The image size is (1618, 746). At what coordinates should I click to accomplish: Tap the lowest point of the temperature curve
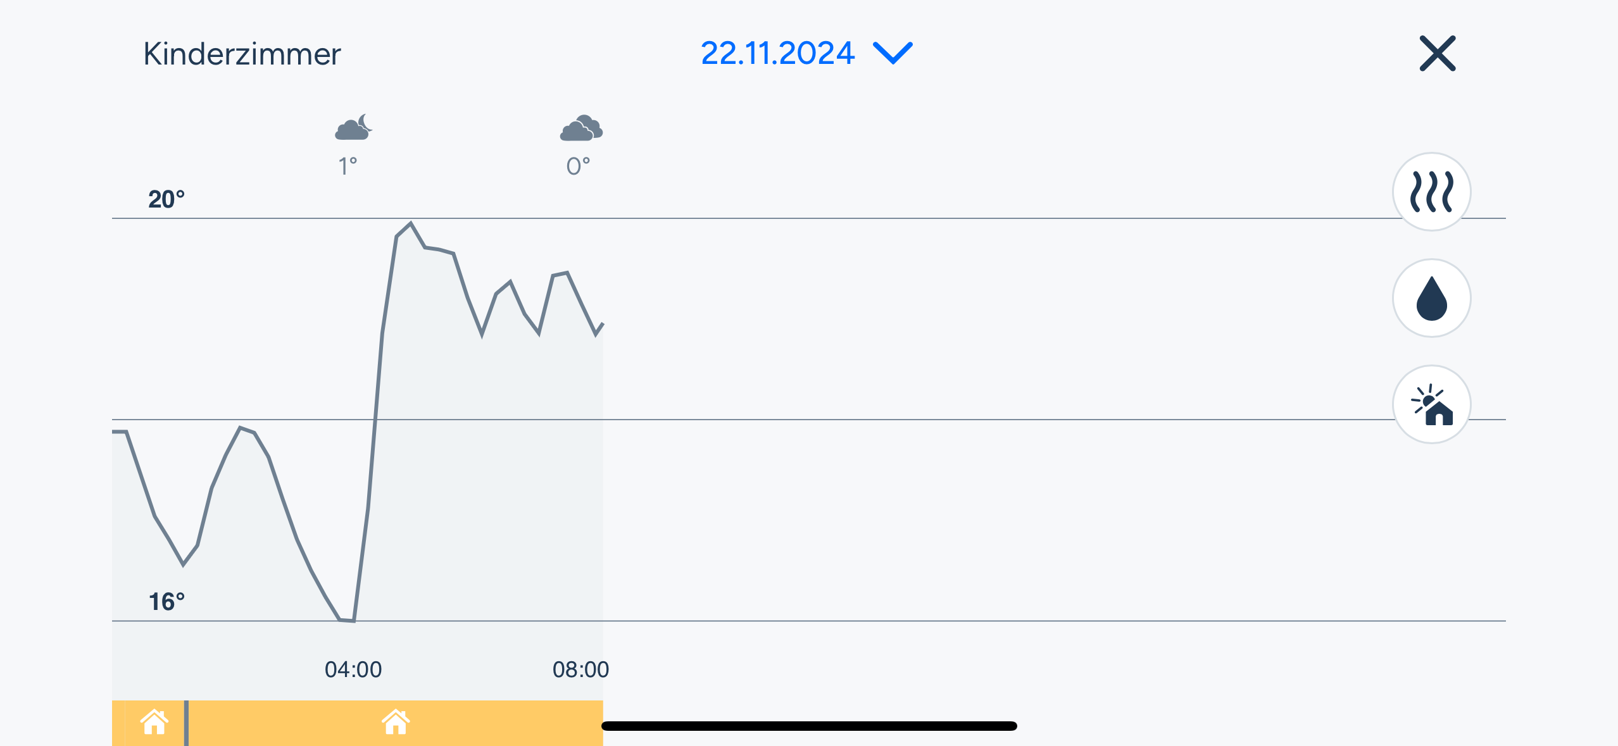click(347, 620)
